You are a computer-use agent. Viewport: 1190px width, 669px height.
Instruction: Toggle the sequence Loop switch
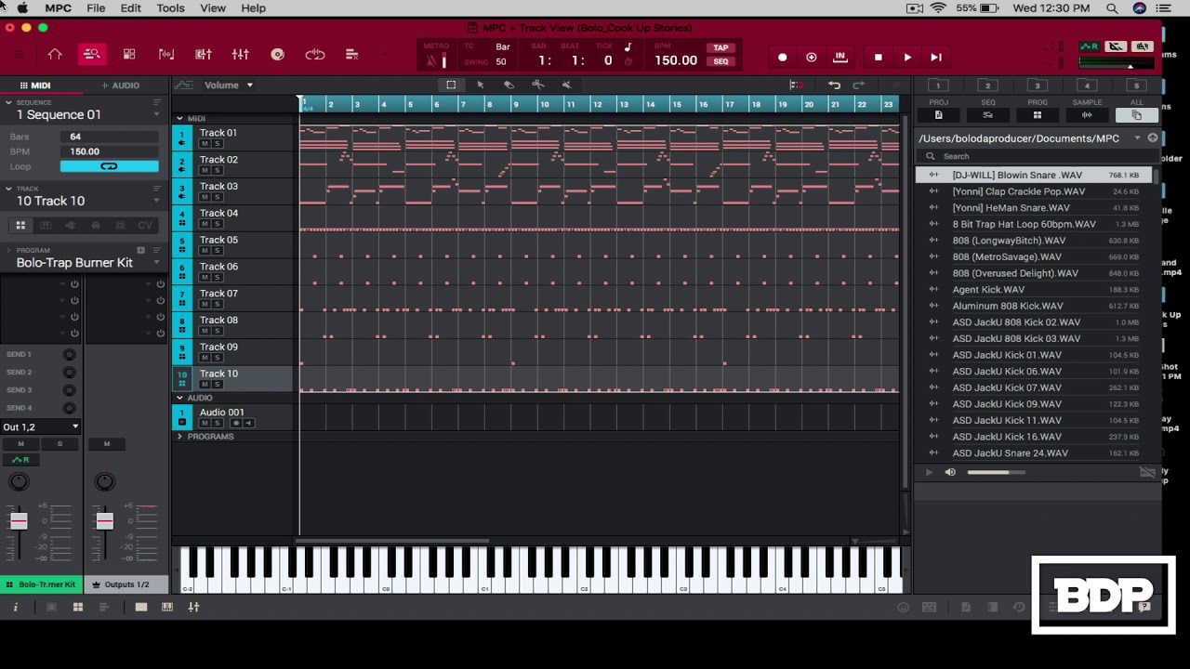point(109,166)
